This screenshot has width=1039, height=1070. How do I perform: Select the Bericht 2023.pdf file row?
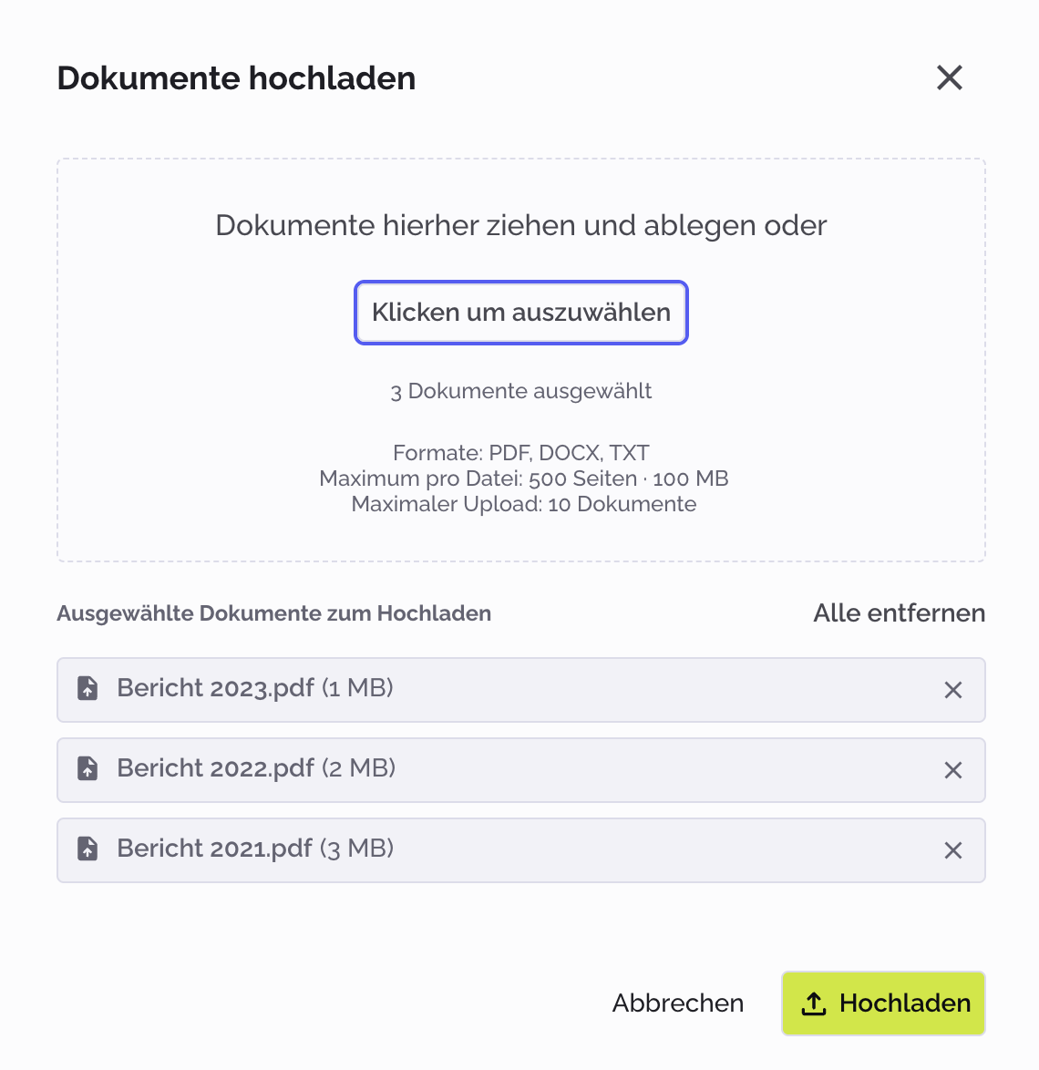click(x=456, y=690)
